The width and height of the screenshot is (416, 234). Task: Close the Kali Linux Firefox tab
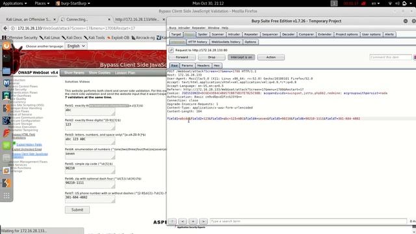(x=55, y=19)
